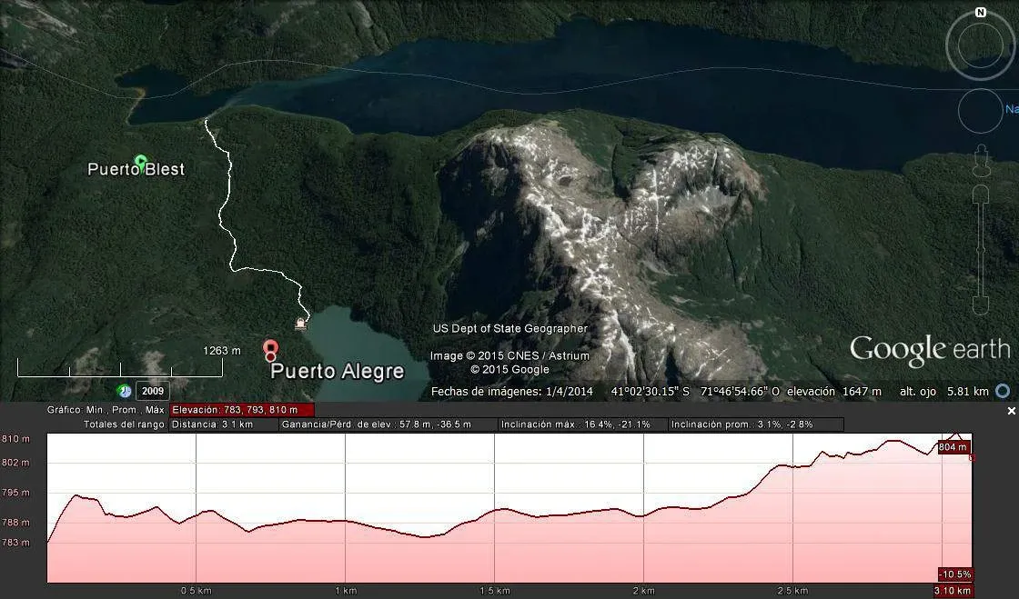Select the Ganancia/Pérd. de elev. metric

tap(388, 424)
